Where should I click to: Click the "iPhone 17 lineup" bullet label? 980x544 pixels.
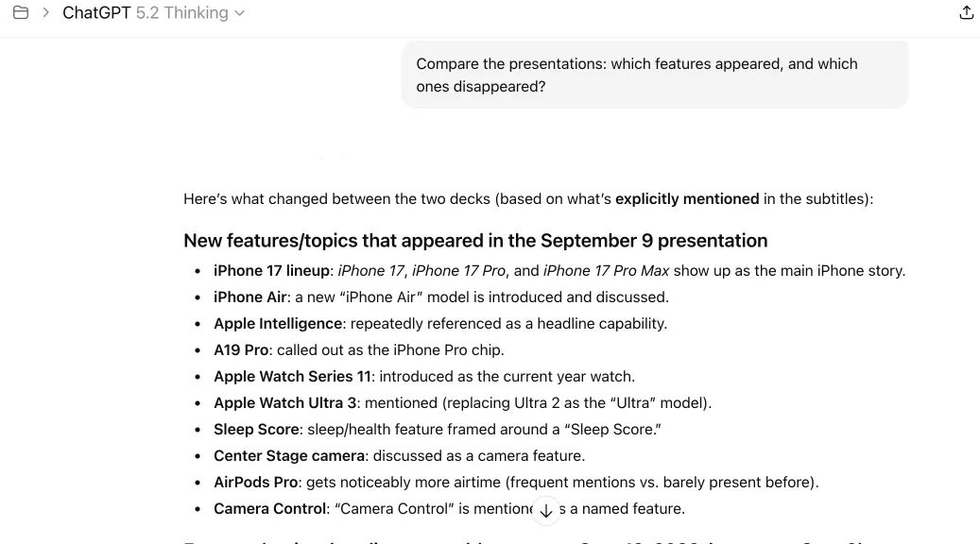(x=271, y=271)
